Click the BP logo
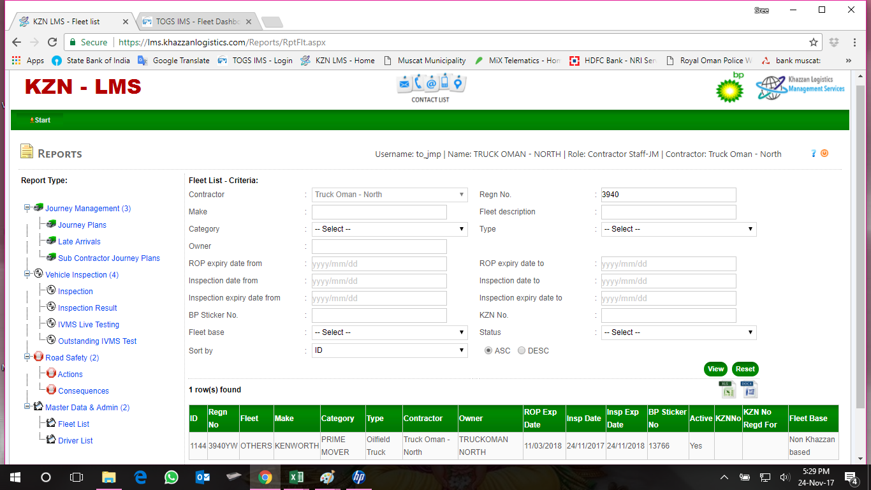This screenshot has width=871, height=490. point(729,88)
